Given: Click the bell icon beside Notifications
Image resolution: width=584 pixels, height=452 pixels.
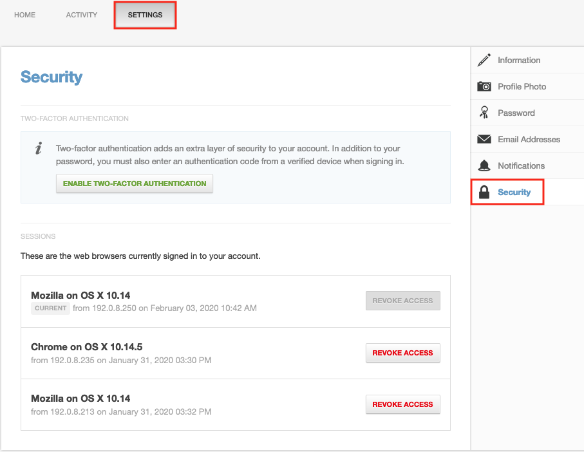Looking at the screenshot, I should 484,165.
